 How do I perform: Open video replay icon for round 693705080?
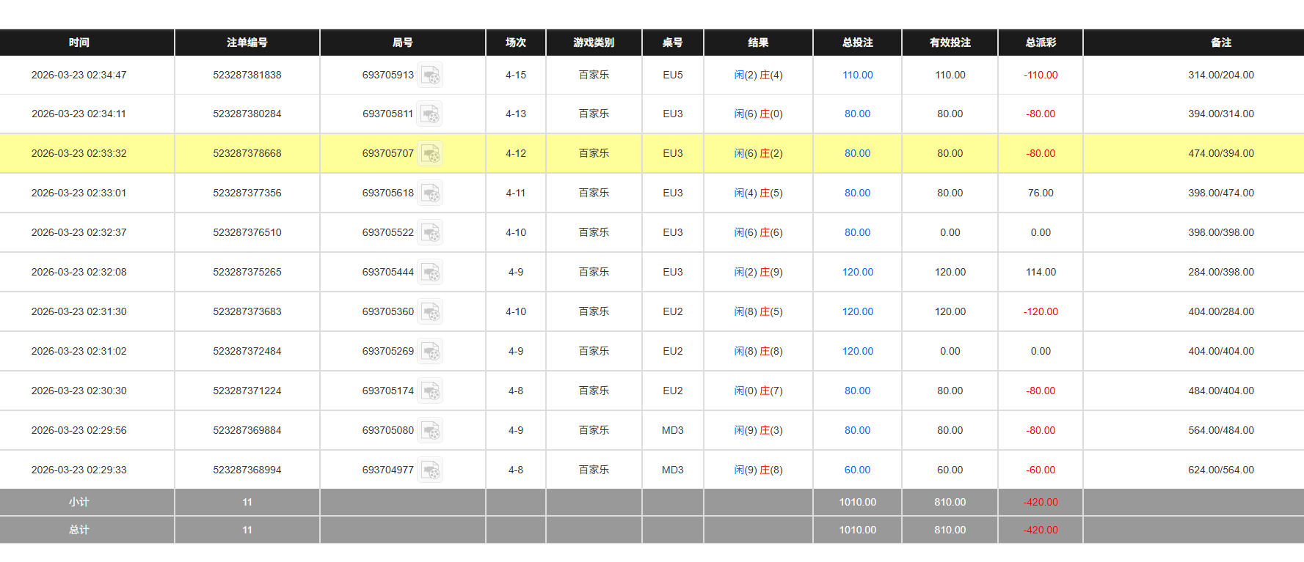430,430
